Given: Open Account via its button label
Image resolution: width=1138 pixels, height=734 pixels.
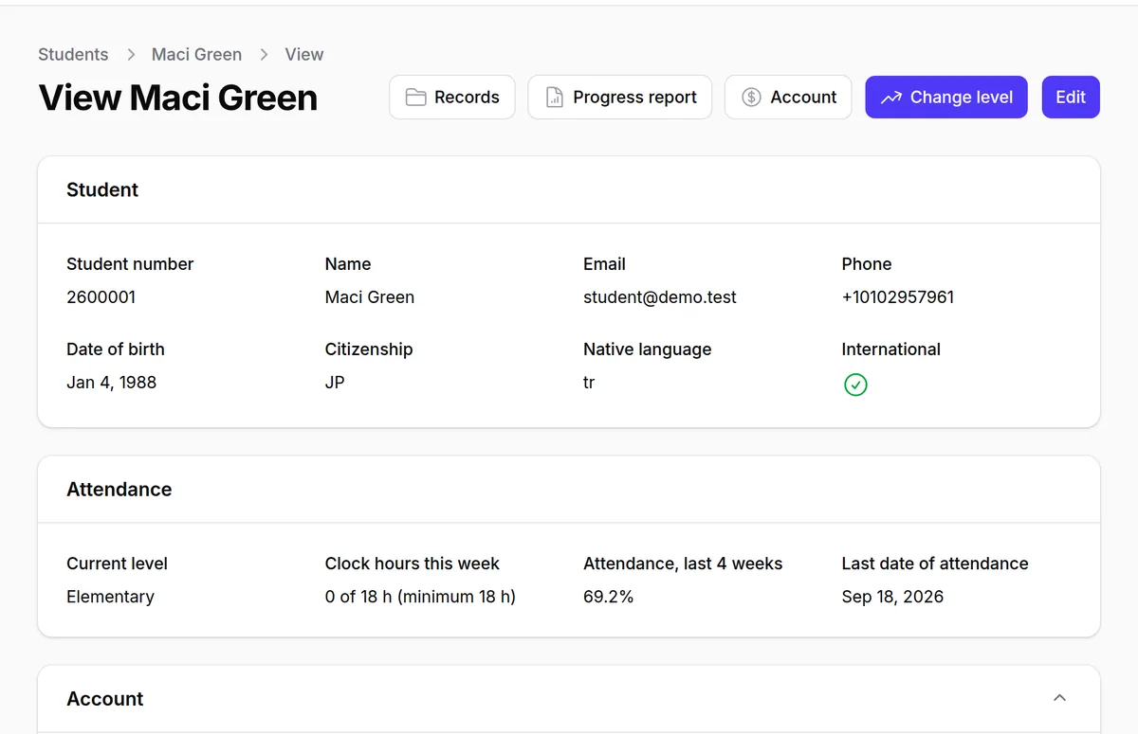Looking at the screenshot, I should 803,98.
